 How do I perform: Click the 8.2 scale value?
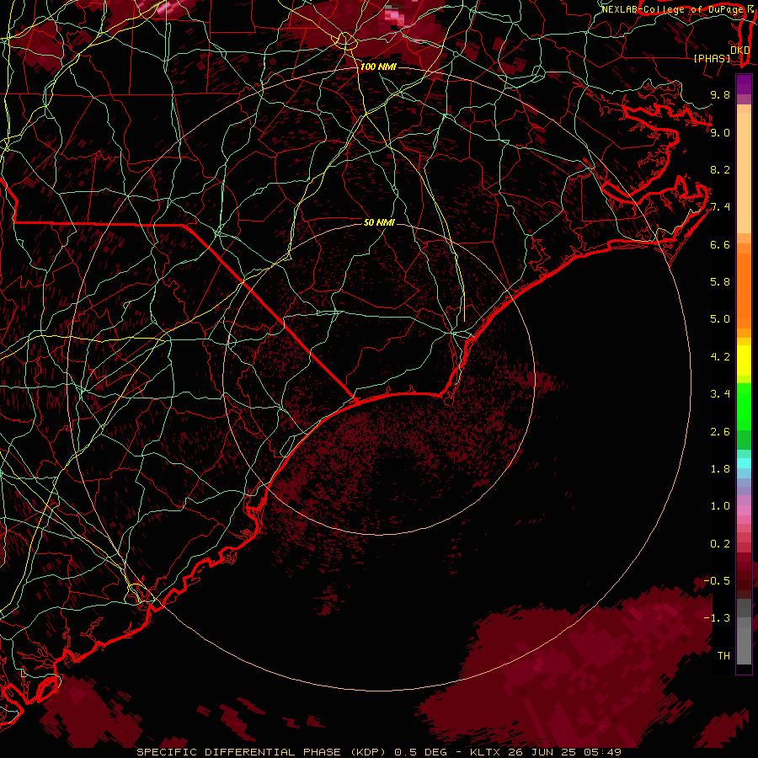click(720, 169)
